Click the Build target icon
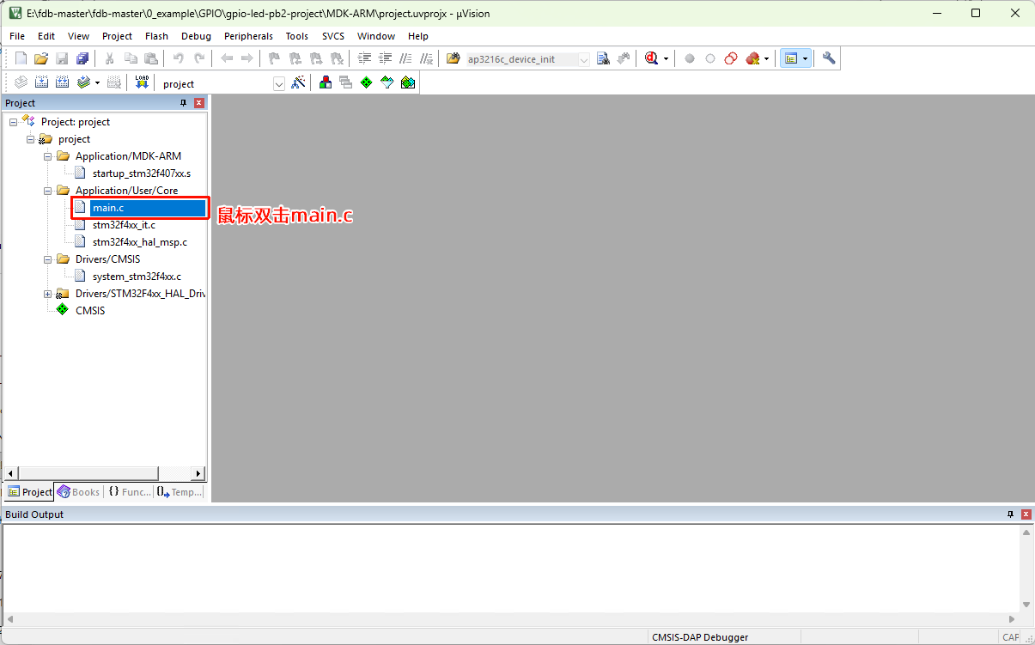This screenshot has width=1035, height=645. (x=40, y=82)
